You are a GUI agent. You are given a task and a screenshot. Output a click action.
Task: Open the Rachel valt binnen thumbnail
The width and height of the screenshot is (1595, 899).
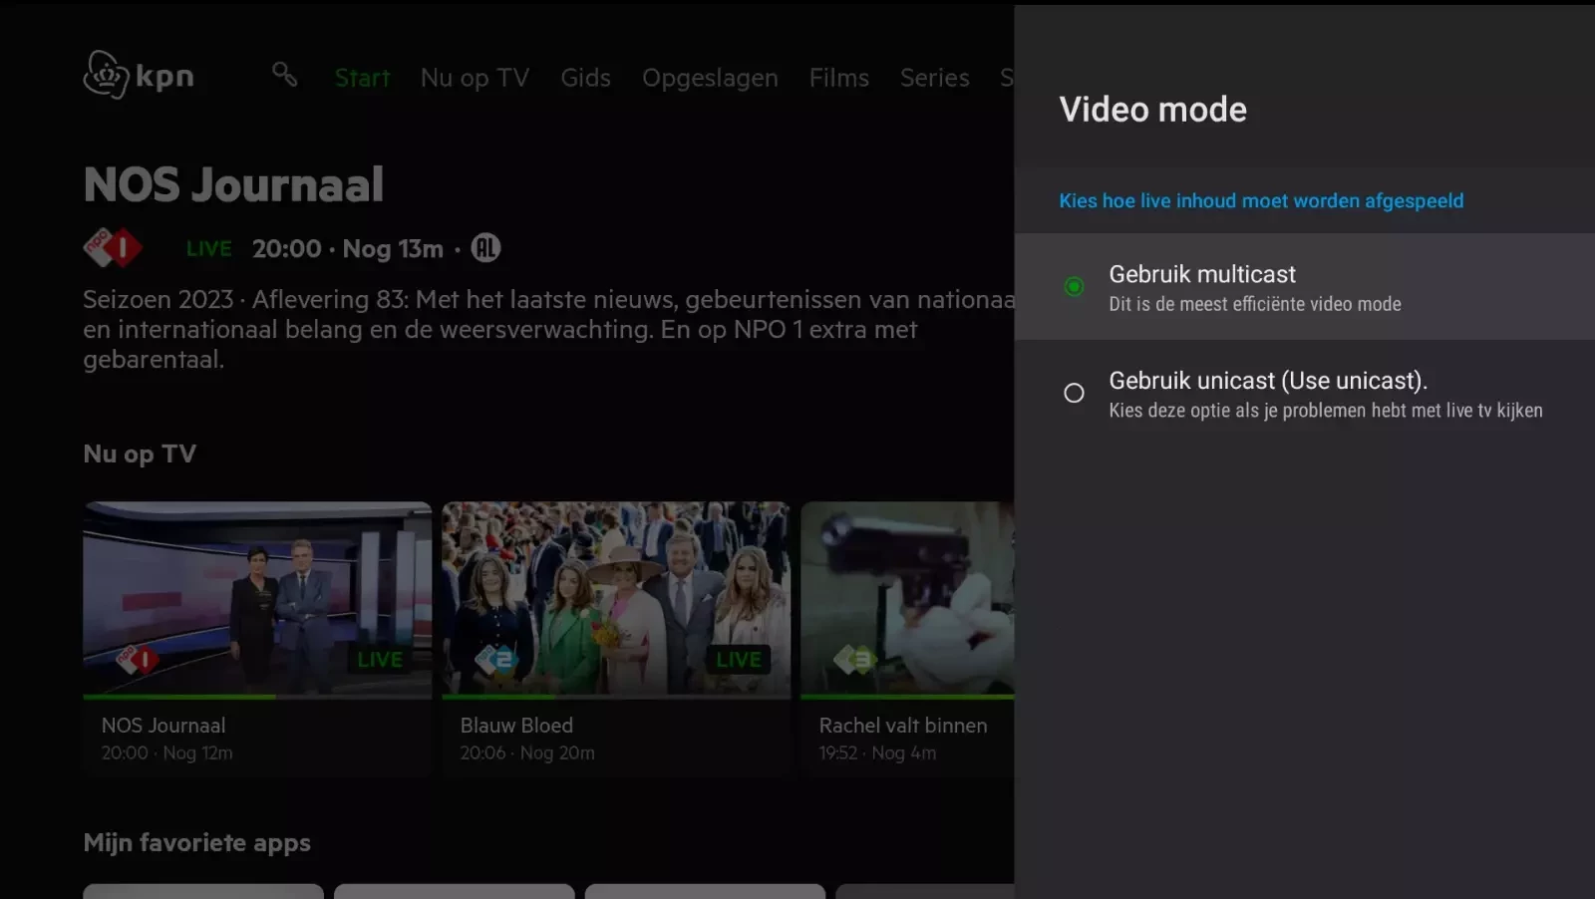pos(907,599)
